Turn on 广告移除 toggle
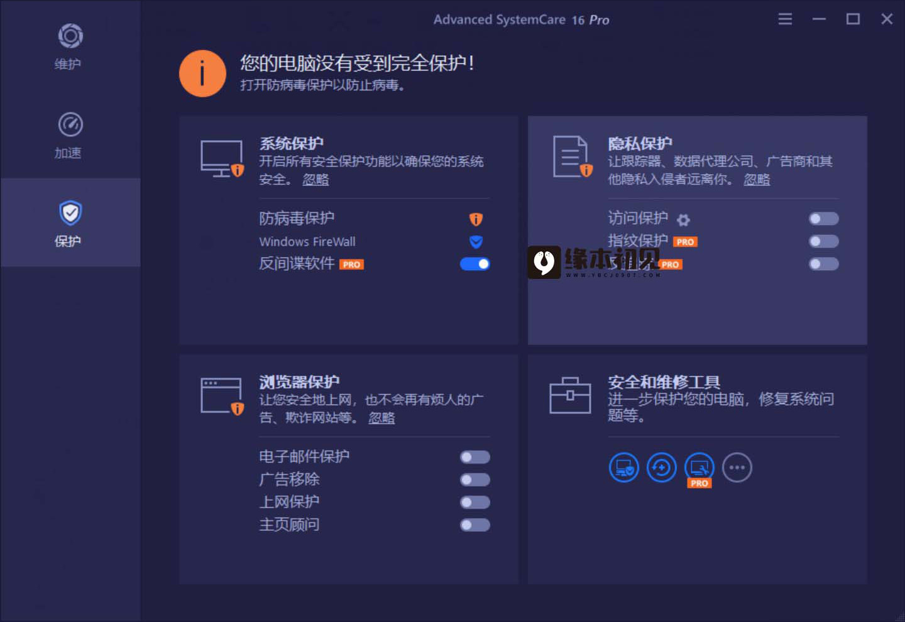Screen dimensions: 905x622 pos(474,479)
